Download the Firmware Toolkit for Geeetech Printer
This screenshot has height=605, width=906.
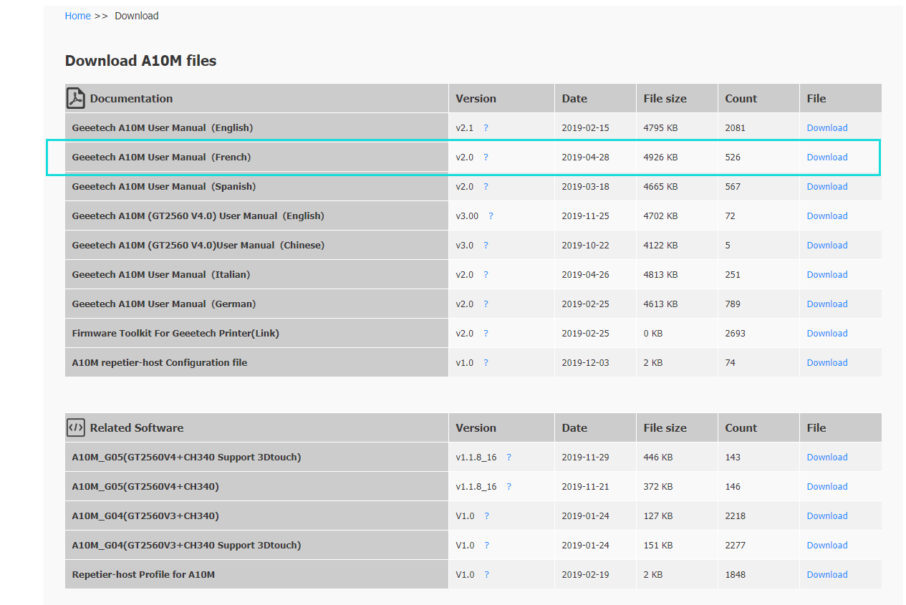(x=827, y=334)
